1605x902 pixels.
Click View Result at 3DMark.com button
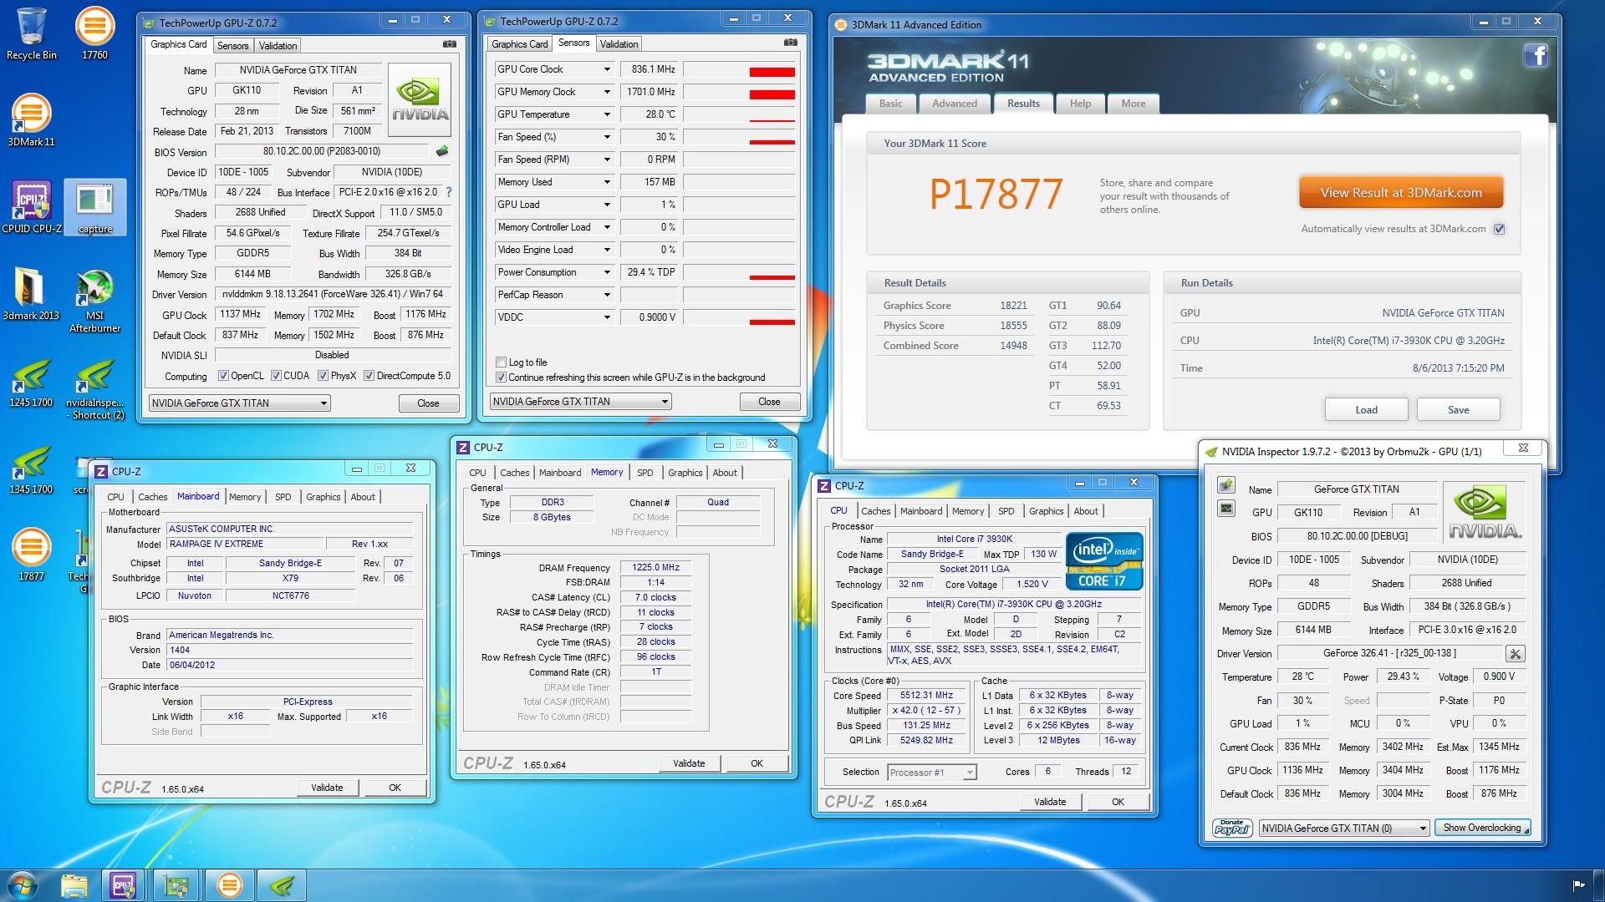1401,192
